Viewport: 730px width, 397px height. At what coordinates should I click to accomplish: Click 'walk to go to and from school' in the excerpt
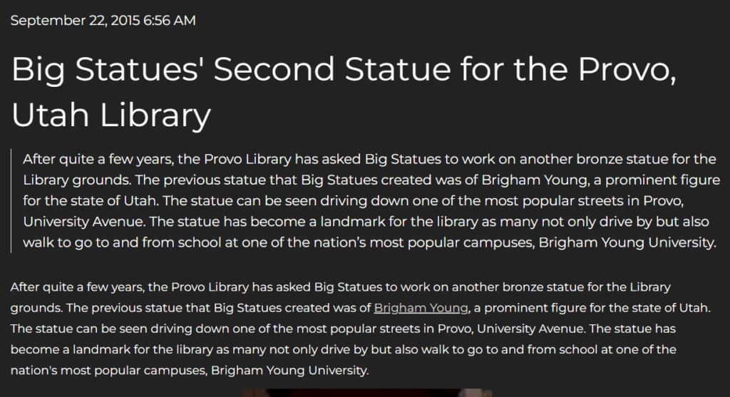click(x=122, y=242)
